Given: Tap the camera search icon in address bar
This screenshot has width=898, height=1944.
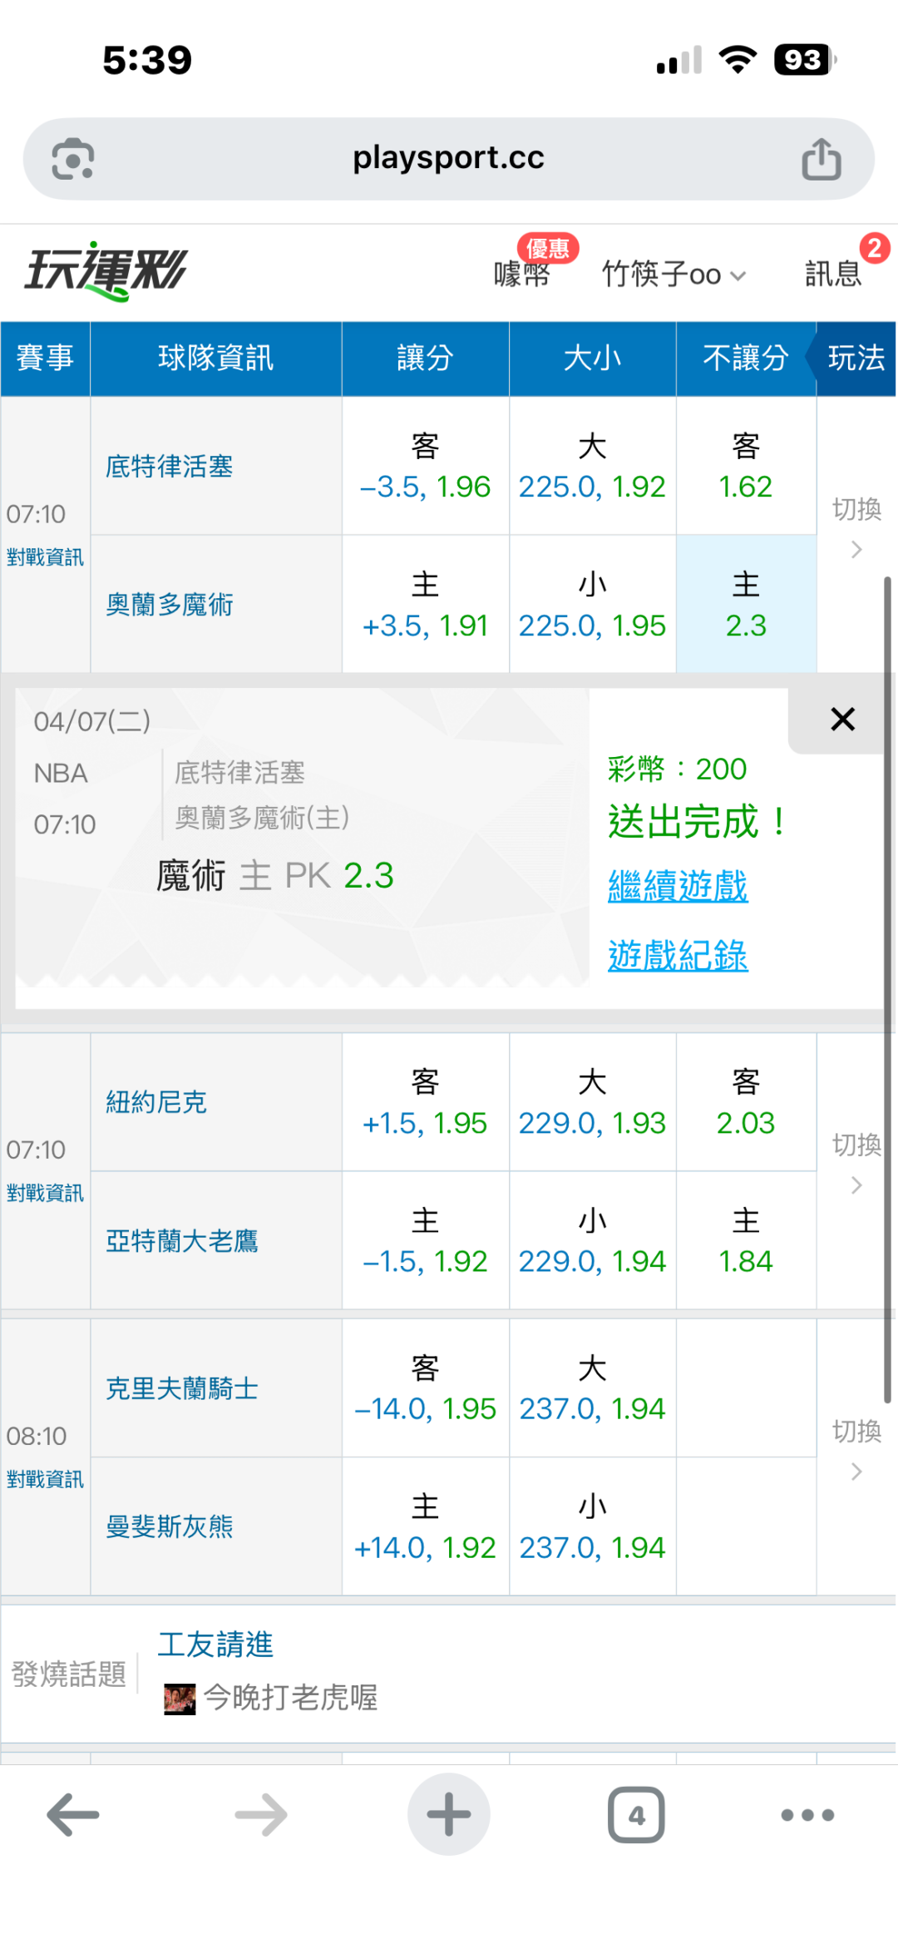Looking at the screenshot, I should click(x=73, y=159).
